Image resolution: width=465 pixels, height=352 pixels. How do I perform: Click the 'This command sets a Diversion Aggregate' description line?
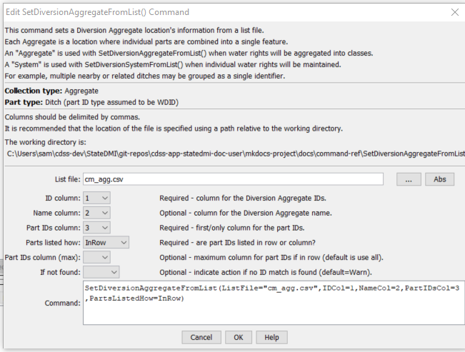pos(134,30)
